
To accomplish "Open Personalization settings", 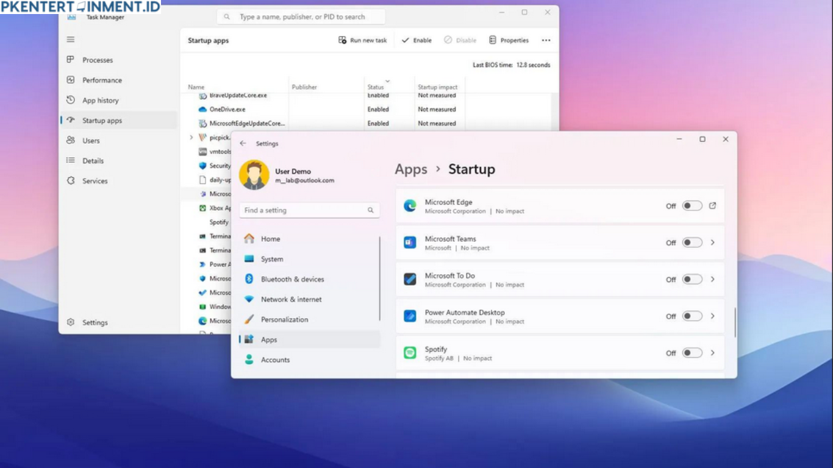I will point(309,319).
